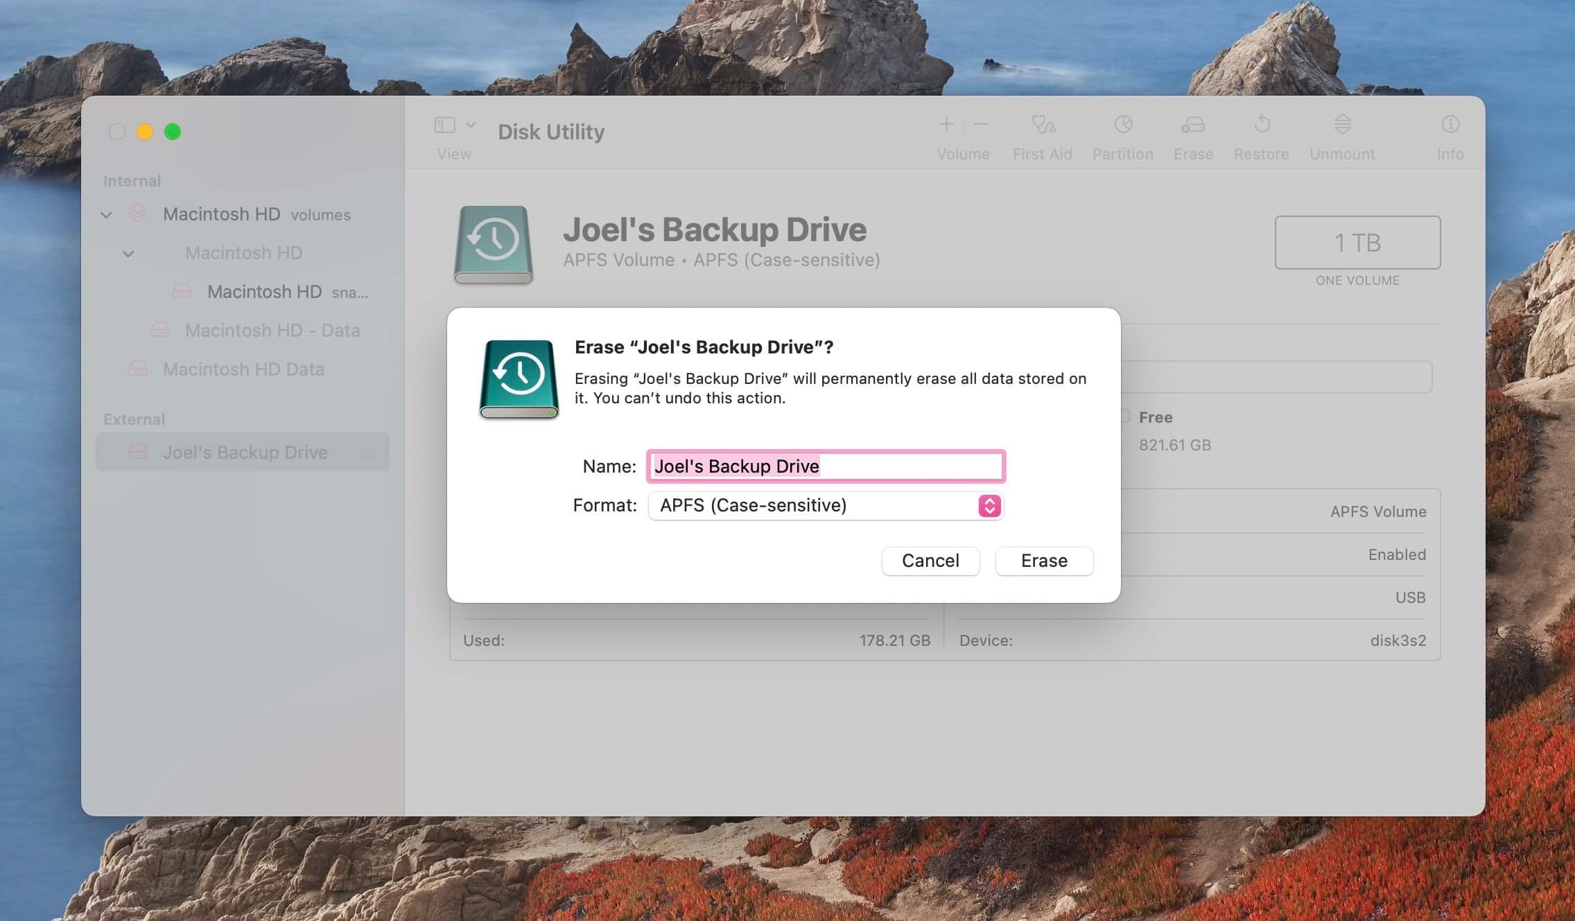1575x921 pixels.
Task: Click the Enabled owners value
Action: 1397,554
